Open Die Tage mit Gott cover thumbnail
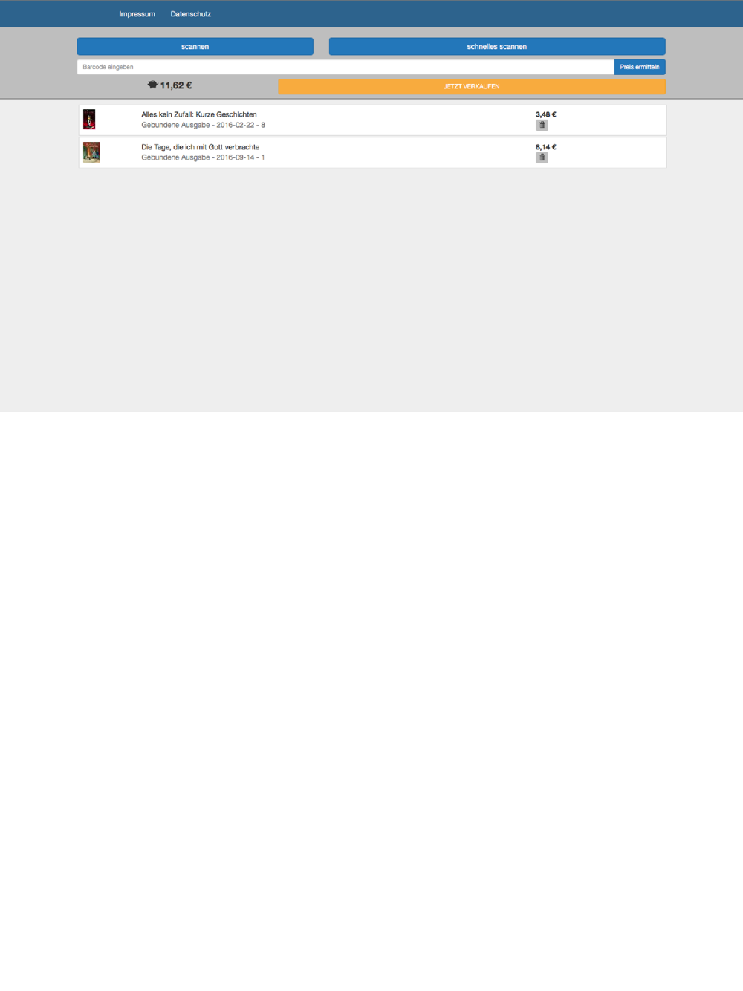The height and width of the screenshot is (991, 743). 91,152
